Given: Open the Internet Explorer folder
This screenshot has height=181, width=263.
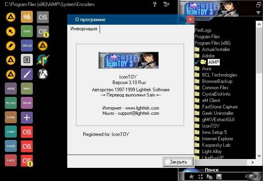Looking at the screenshot, I should coord(217,139).
